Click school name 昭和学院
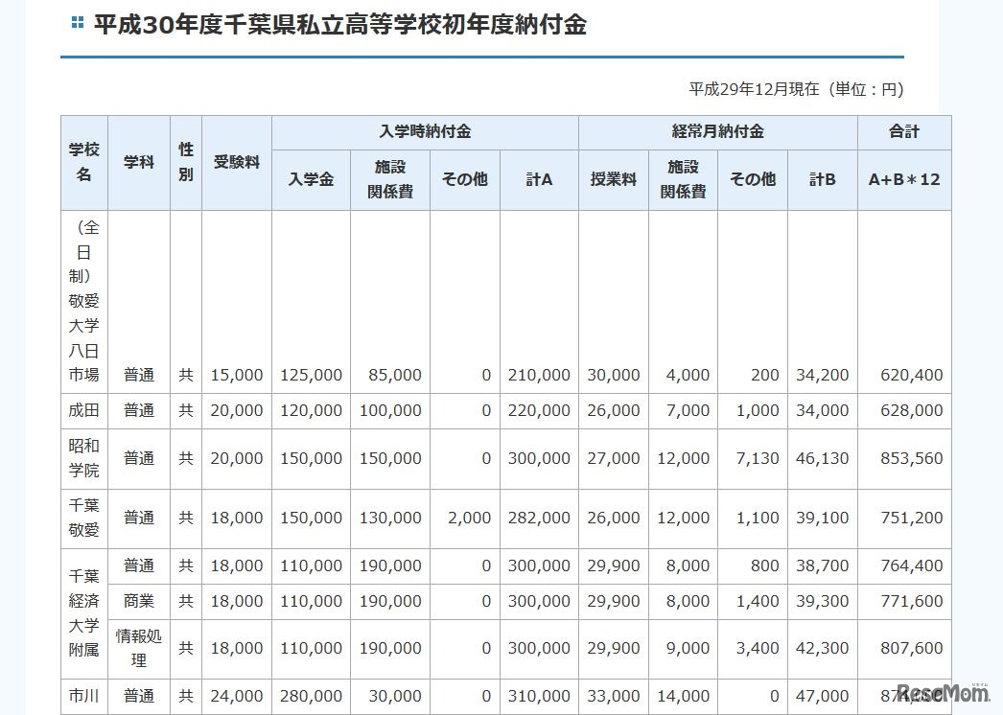The image size is (1003, 715). (x=83, y=458)
